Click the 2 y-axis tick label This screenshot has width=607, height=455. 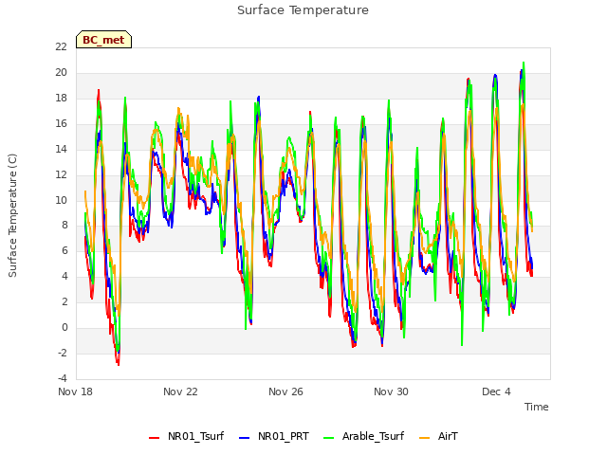tap(64, 301)
